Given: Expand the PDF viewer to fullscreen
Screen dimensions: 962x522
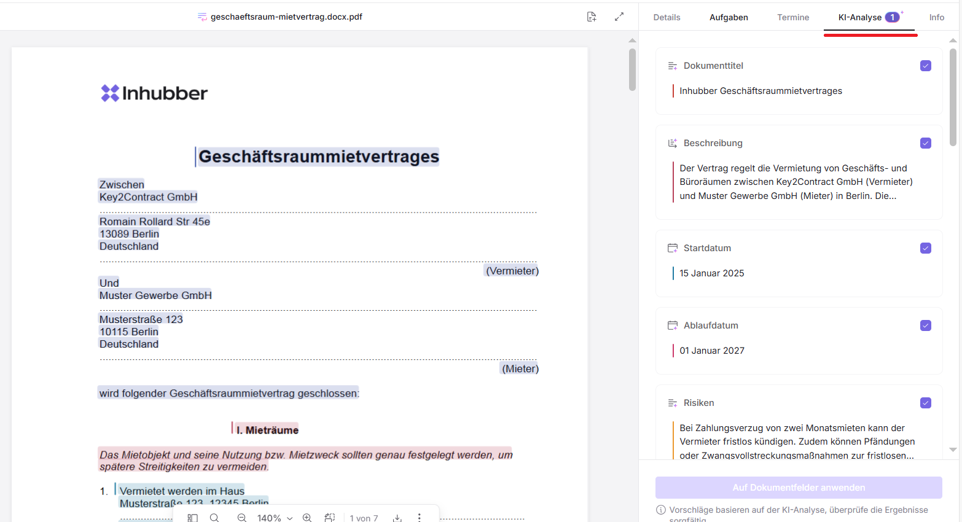Looking at the screenshot, I should (x=619, y=17).
